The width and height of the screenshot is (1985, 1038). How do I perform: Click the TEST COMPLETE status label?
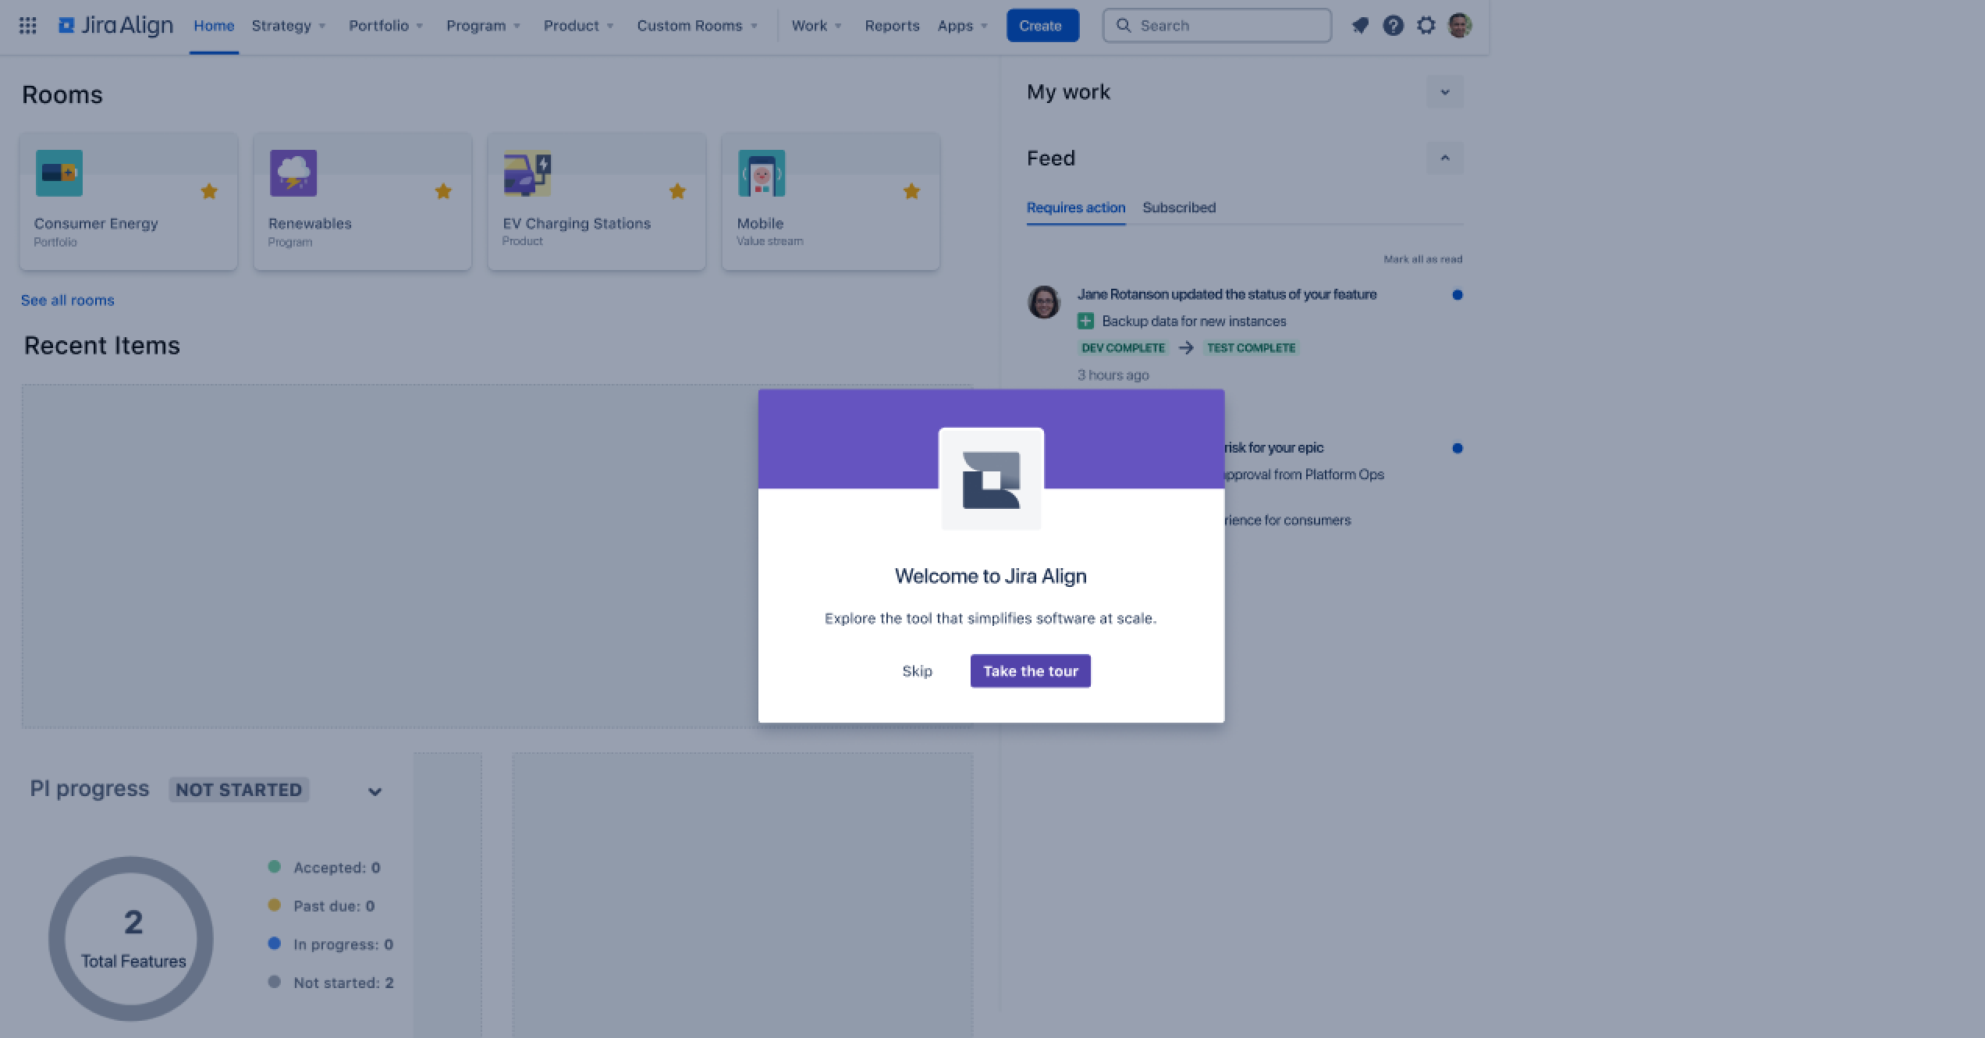click(x=1251, y=348)
